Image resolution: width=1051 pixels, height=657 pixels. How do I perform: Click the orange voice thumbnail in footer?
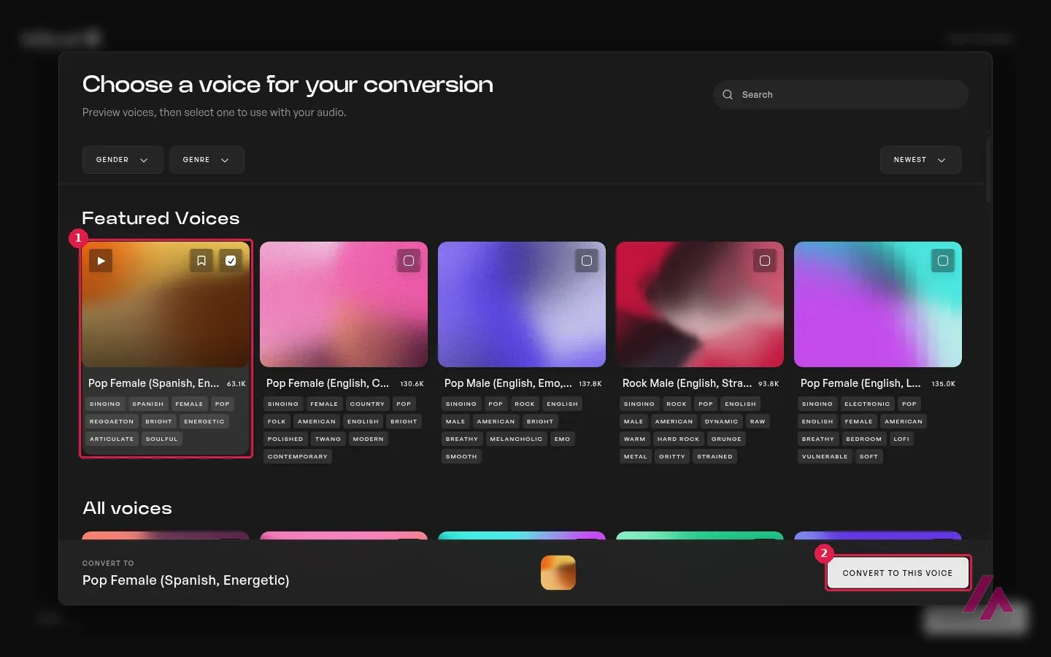tap(558, 573)
